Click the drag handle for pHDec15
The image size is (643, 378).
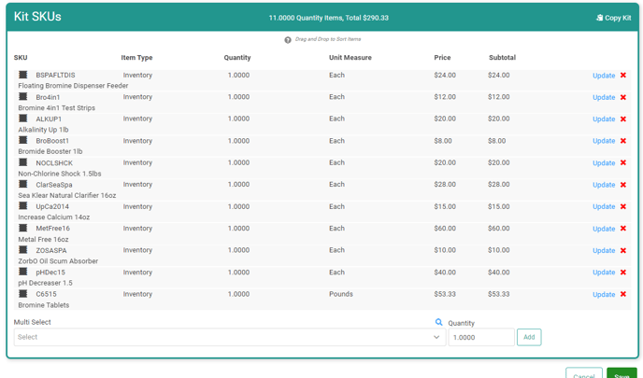point(23,272)
